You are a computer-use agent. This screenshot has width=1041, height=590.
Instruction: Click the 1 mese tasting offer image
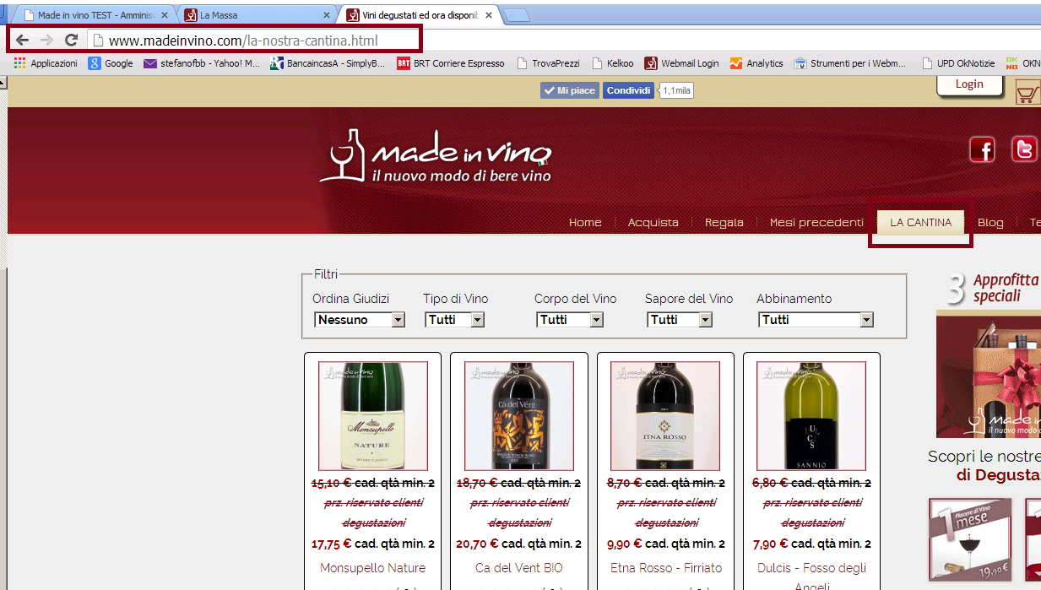click(970, 539)
